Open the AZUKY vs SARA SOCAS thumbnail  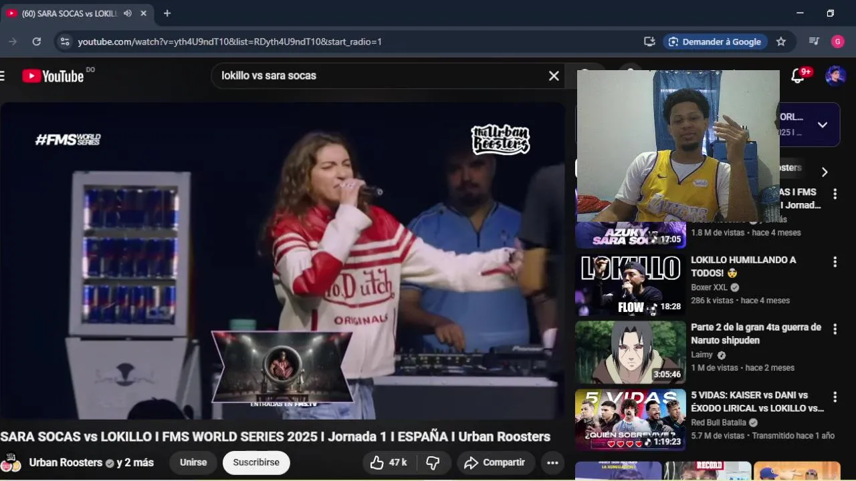tap(631, 235)
